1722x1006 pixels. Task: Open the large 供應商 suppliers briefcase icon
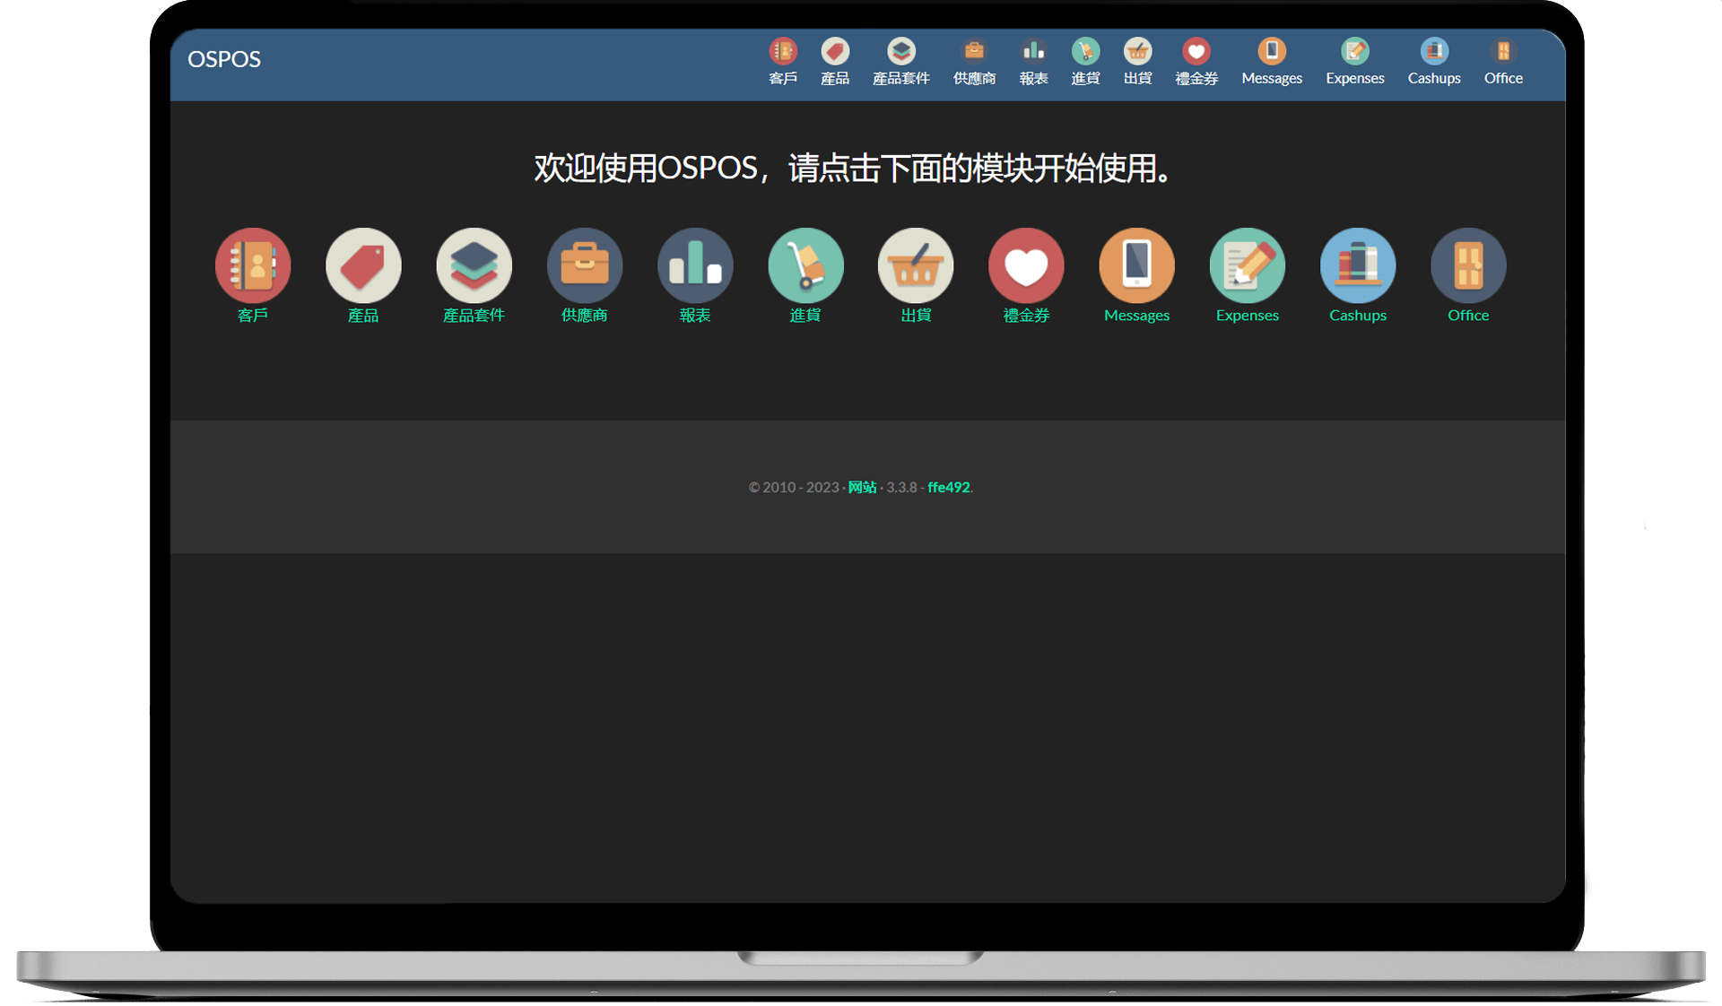(x=585, y=265)
